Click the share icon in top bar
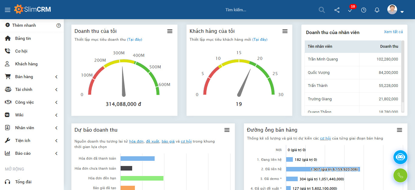 click(x=337, y=10)
